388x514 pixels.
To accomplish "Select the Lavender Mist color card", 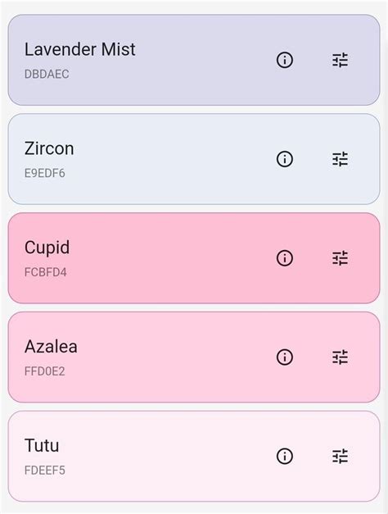I will coord(194,60).
